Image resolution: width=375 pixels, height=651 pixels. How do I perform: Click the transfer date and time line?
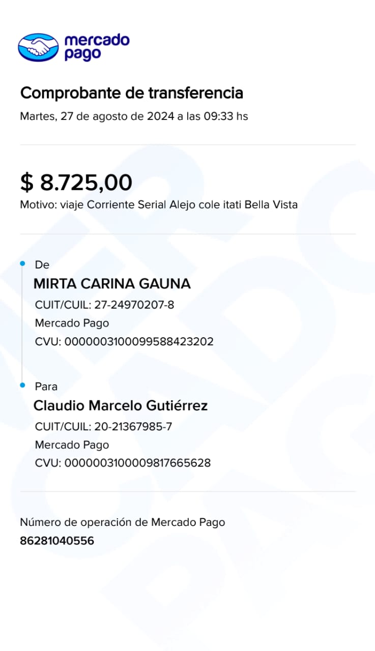(134, 116)
